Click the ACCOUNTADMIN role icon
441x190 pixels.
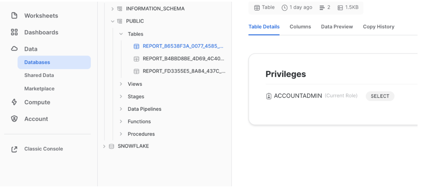(x=268, y=96)
